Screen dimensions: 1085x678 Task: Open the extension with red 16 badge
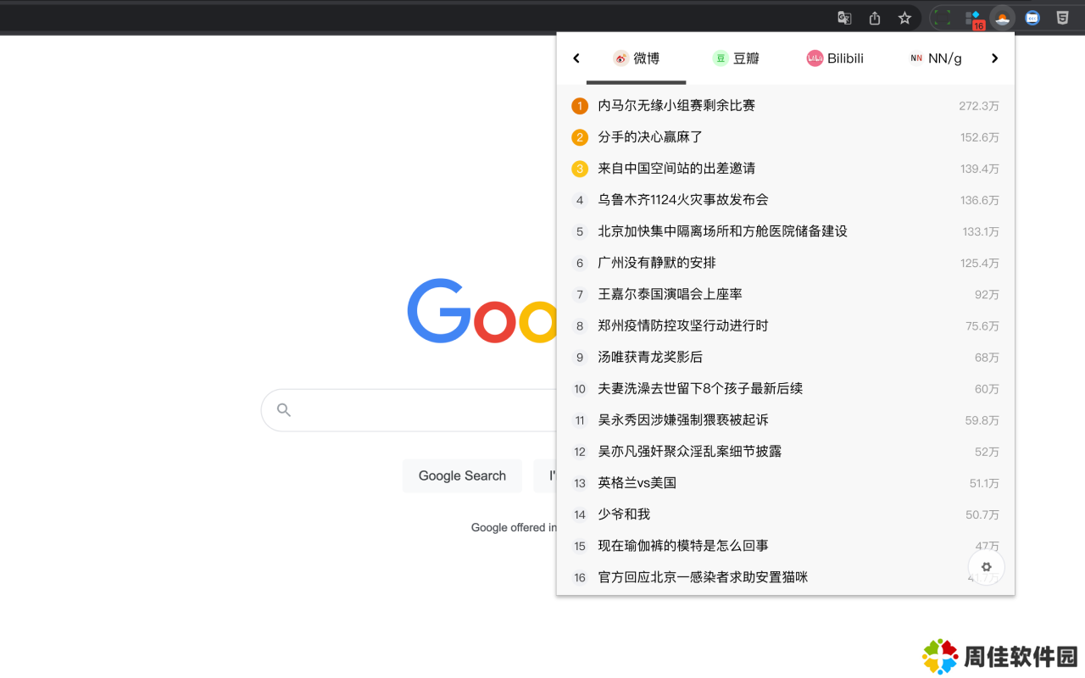974,19
